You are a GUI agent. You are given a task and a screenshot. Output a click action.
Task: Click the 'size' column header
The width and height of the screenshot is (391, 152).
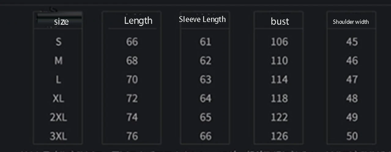(x=61, y=21)
